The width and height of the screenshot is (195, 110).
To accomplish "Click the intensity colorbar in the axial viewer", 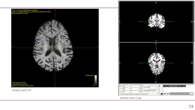I will pos(96,80).
